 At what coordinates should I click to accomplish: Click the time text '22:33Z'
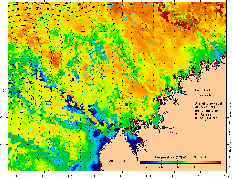205,94
